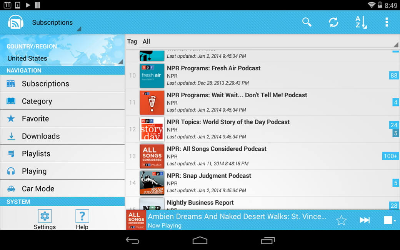Viewport: 400px width, 250px height.
Task: Click the 100+ episode count badge
Action: pyautogui.click(x=390, y=156)
